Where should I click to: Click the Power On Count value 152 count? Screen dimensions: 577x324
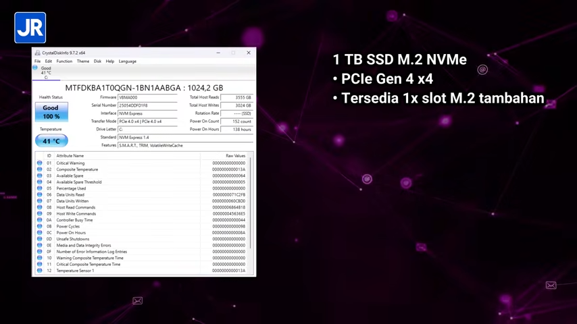click(236, 122)
